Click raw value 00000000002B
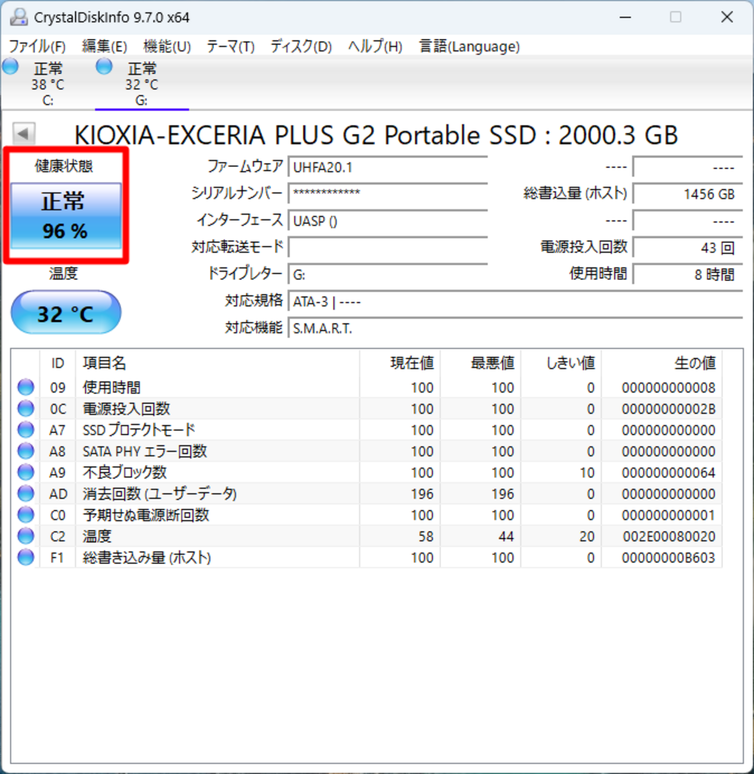Screen dimensions: 754x774 [x=668, y=409]
